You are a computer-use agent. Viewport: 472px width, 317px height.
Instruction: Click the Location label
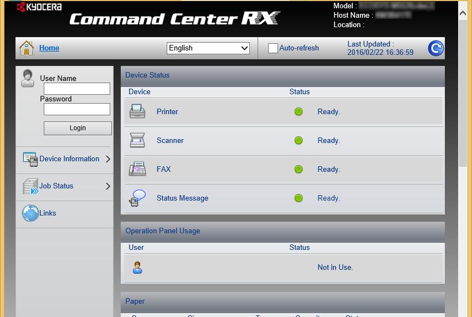point(349,25)
